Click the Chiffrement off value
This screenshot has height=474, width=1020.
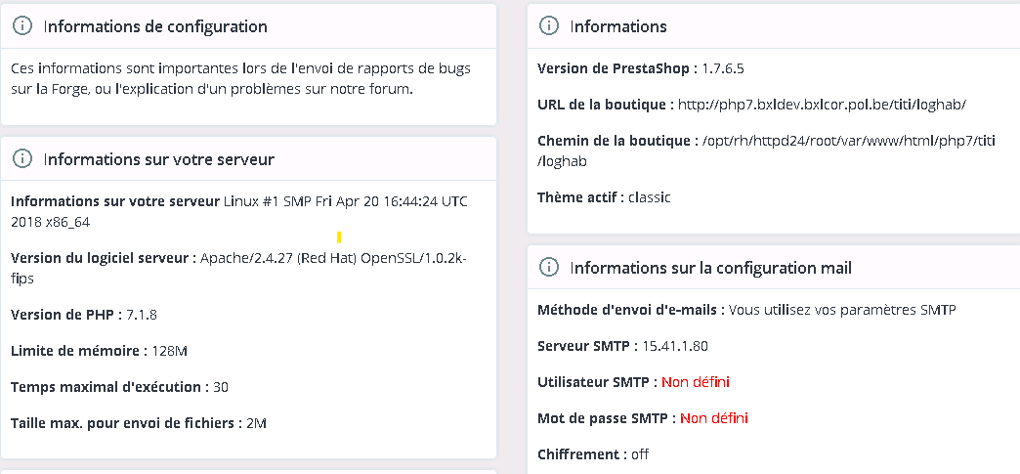click(639, 454)
